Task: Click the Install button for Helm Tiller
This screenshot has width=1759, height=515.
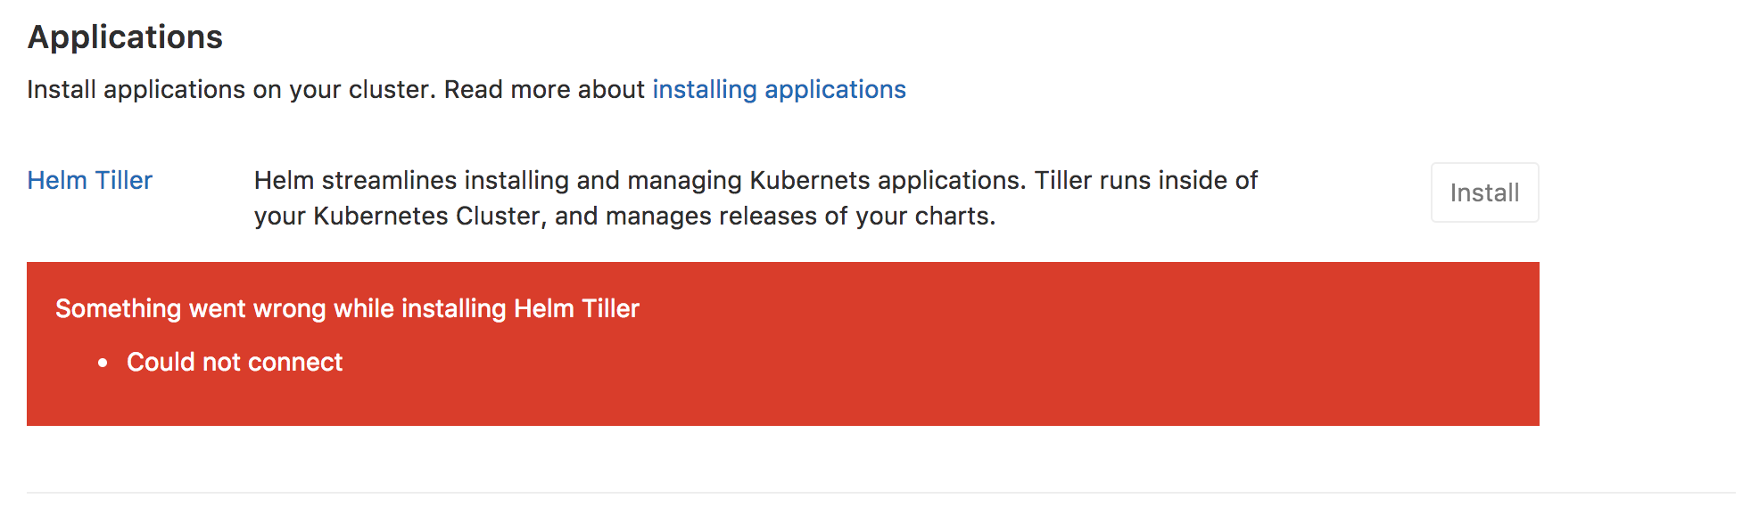Action: tap(1484, 192)
